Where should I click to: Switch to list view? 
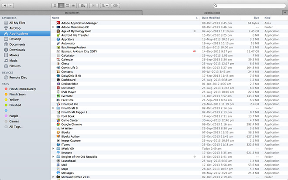point(61,6)
